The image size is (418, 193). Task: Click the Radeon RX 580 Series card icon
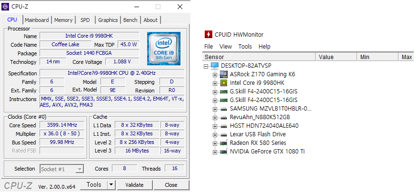pyautogui.click(x=224, y=143)
